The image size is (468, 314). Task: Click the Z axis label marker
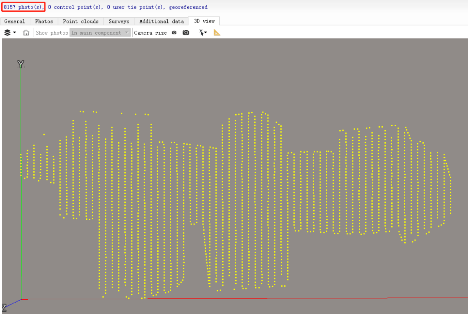pos(3,308)
